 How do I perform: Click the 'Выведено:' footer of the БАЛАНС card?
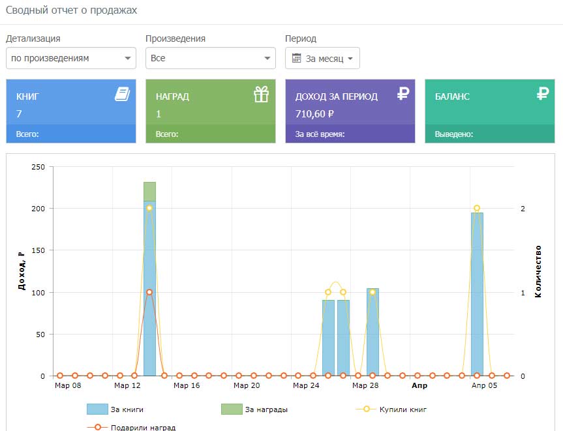pos(490,134)
